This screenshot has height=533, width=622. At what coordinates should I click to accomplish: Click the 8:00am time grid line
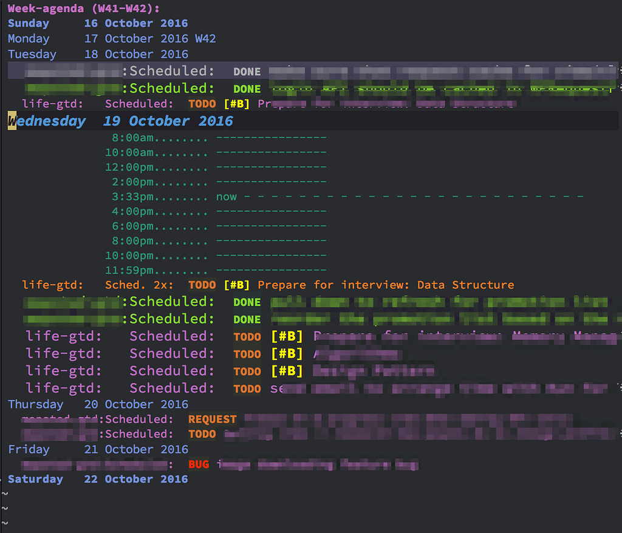click(x=219, y=138)
